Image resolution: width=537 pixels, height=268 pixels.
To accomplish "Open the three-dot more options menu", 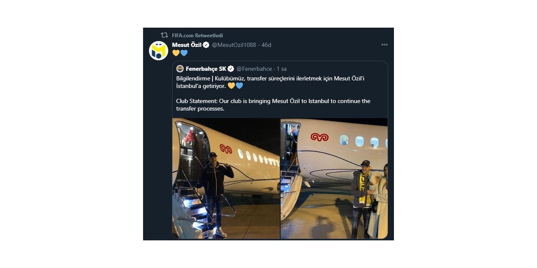I will pos(384,45).
